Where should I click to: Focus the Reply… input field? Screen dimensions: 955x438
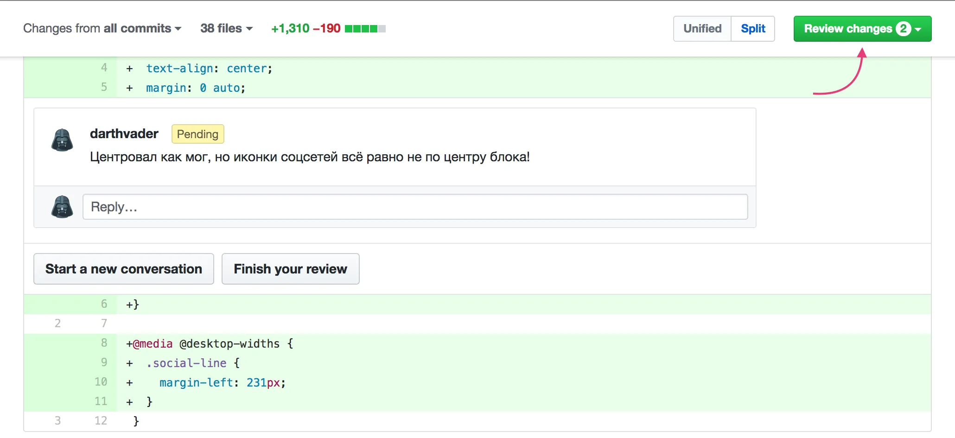click(415, 207)
